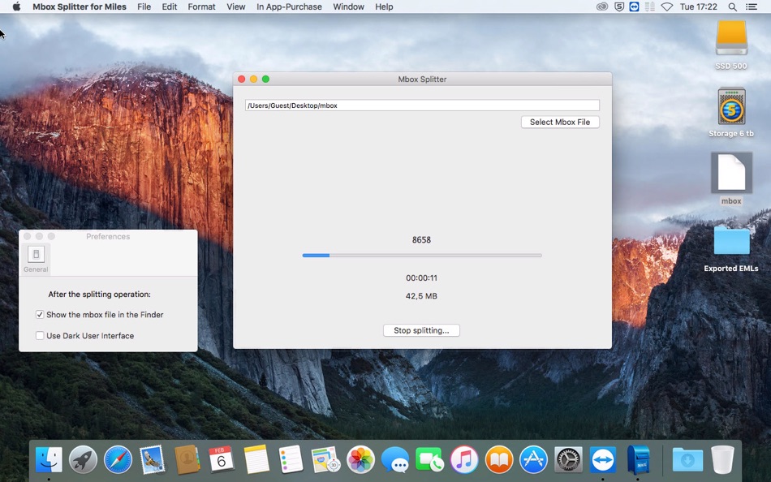The image size is (771, 482).
Task: Click Mbox Splitter window title bar
Action: [422, 80]
